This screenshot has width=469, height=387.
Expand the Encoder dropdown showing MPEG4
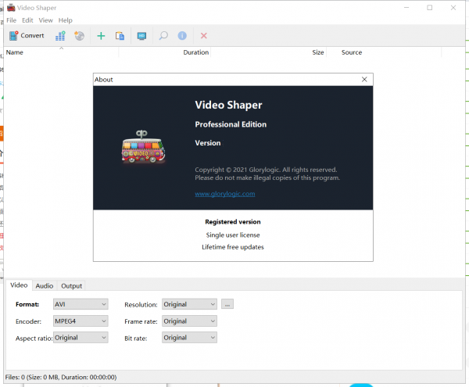(x=81, y=321)
